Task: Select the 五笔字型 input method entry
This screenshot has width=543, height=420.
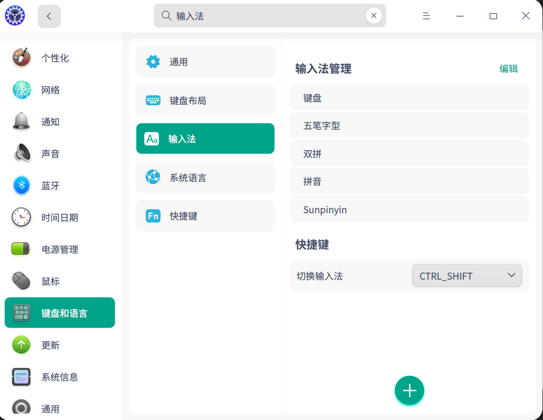Action: 409,126
